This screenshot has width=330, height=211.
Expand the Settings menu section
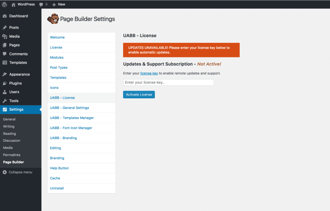coord(16,110)
